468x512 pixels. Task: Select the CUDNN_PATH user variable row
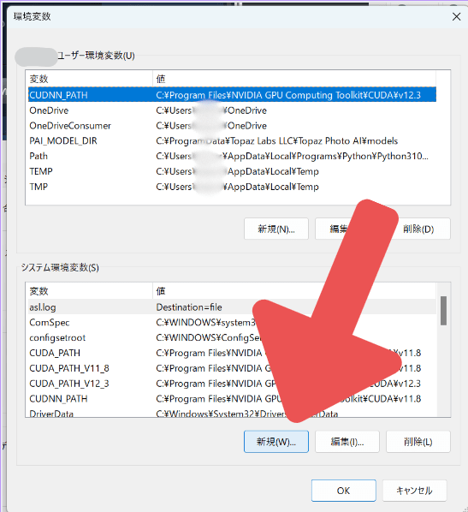[232, 95]
